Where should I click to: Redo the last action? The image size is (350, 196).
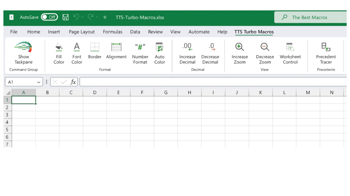pos(90,17)
